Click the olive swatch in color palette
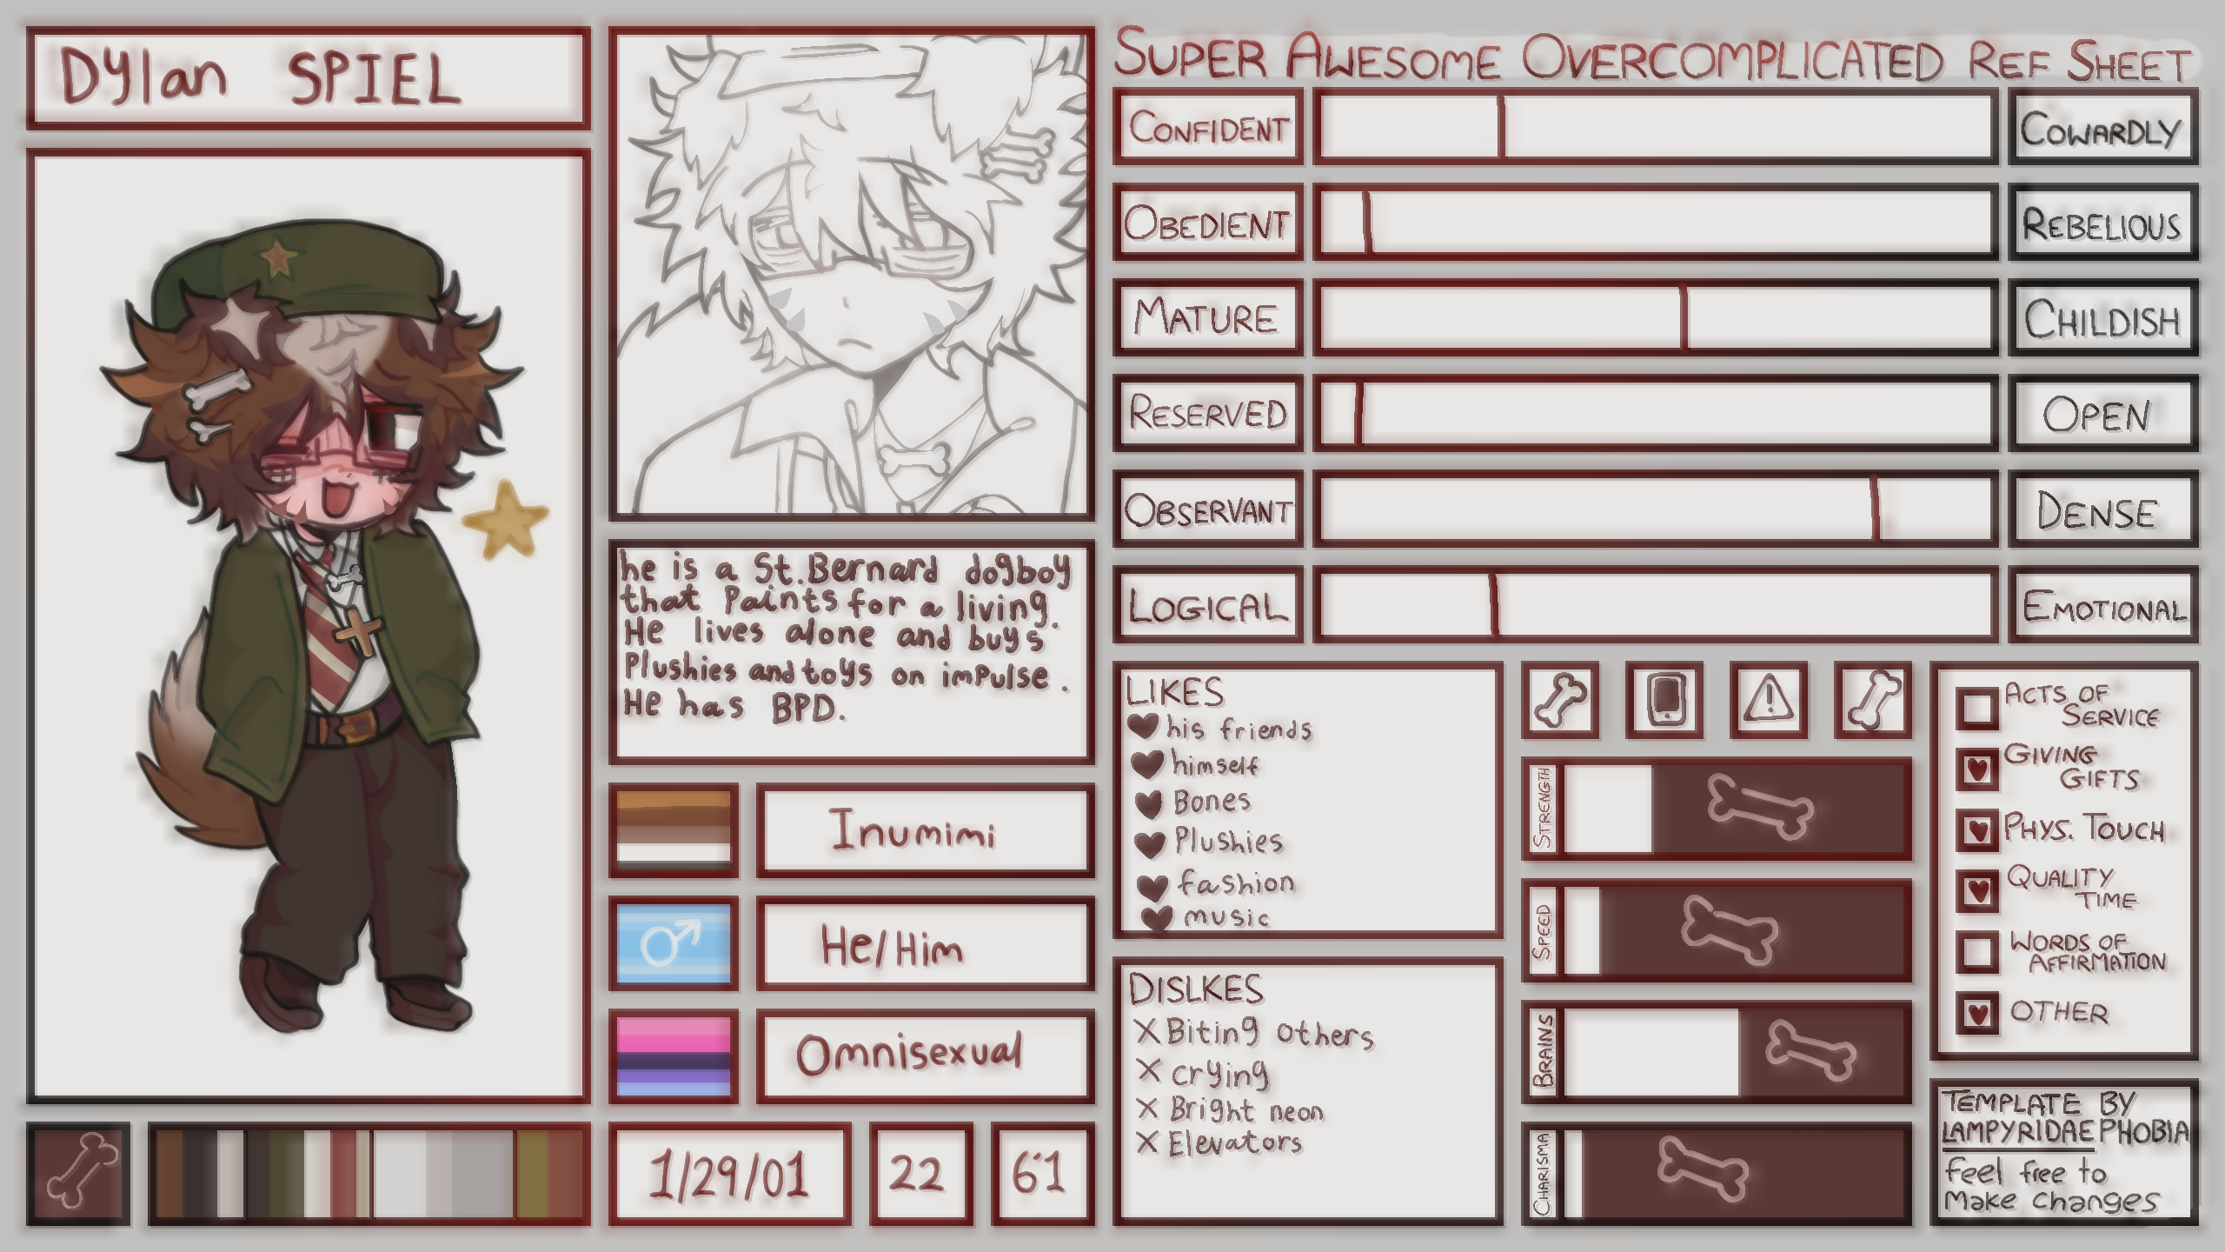2225x1252 pixels. coord(532,1174)
